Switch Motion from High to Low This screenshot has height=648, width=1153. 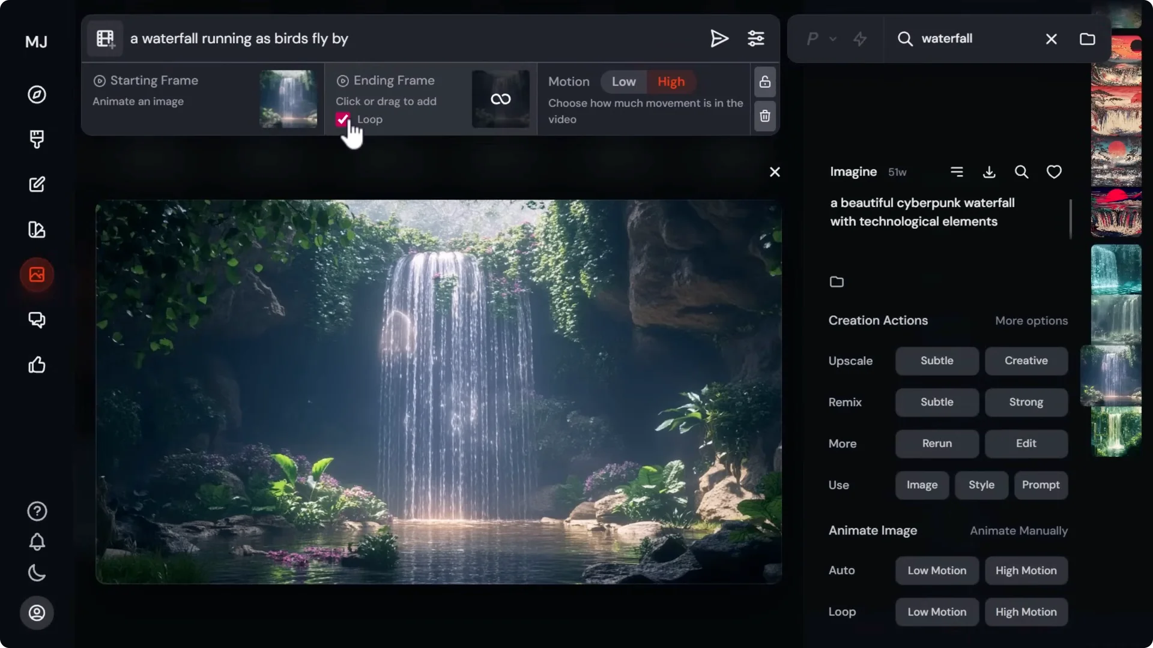[x=623, y=82]
